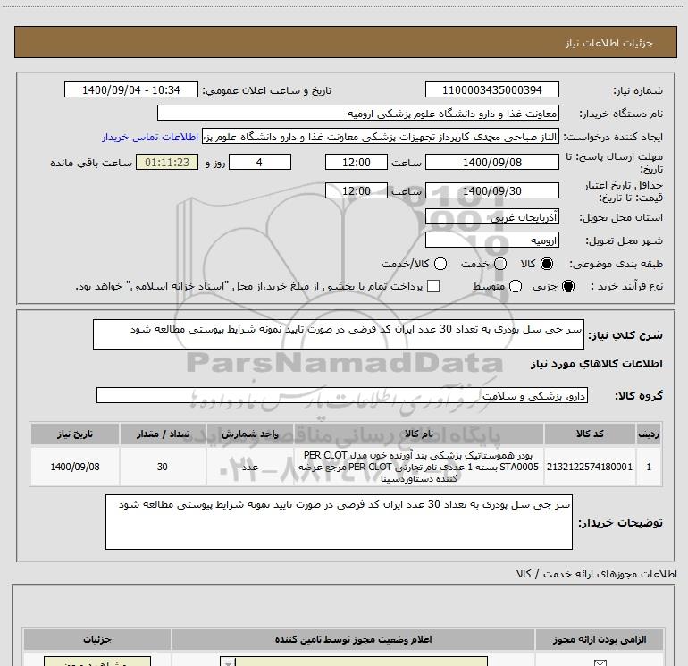Viewport: 688px width, 666px height.
Task: Click the شماره نیاز field 1100003435000394
Action: 491,89
